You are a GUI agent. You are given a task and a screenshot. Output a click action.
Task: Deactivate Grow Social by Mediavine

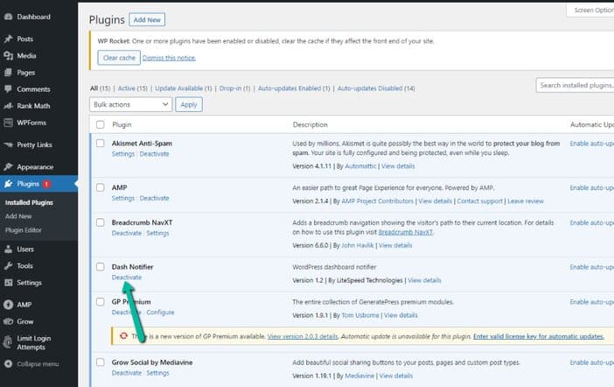tap(127, 372)
